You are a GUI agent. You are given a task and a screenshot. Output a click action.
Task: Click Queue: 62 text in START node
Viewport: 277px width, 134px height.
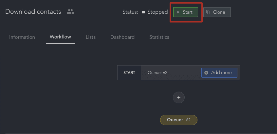pos(157,73)
